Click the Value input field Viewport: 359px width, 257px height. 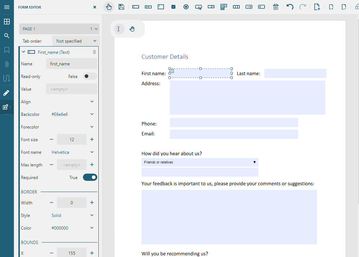coord(72,89)
